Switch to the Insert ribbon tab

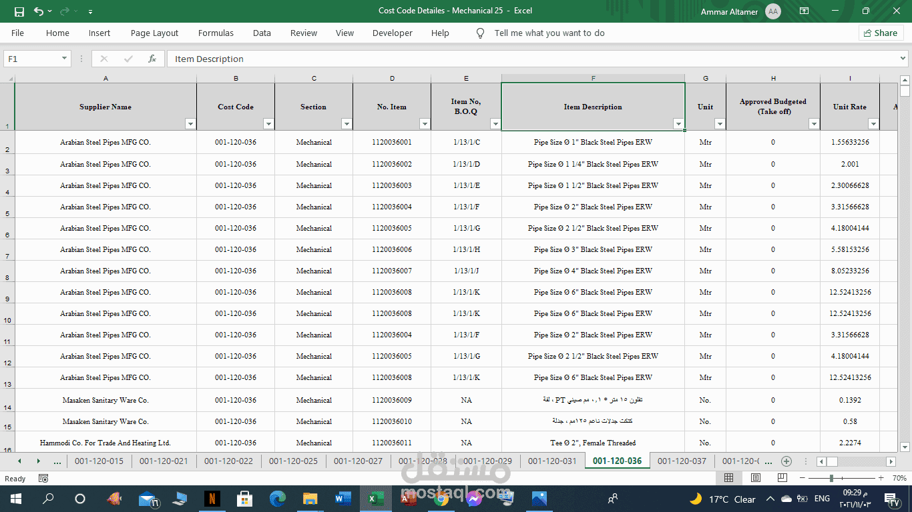pos(99,33)
